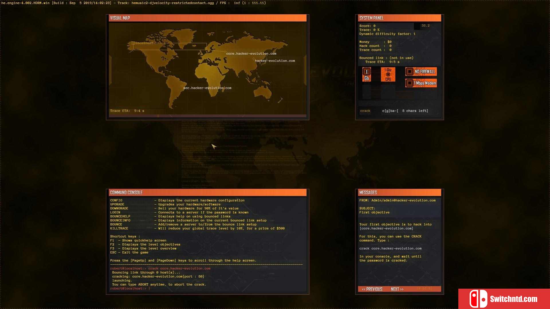
Task: Click the "Trace: 0 %" value
Action: point(369,30)
